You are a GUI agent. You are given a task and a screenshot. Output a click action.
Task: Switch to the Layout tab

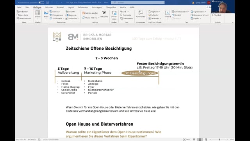pyautogui.click(x=71, y=7)
